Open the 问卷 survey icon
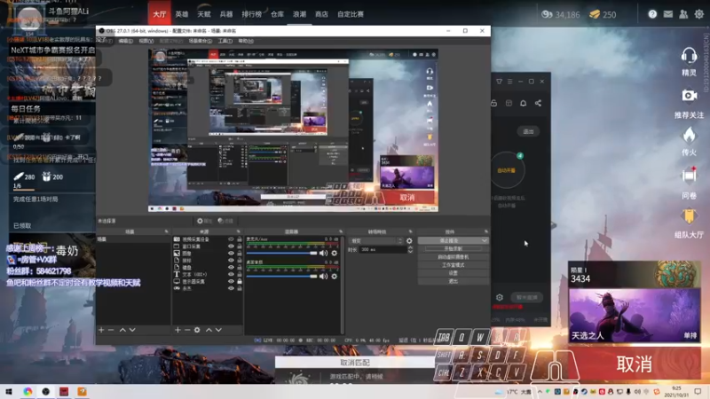Image resolution: width=710 pixels, height=399 pixels. 690,176
